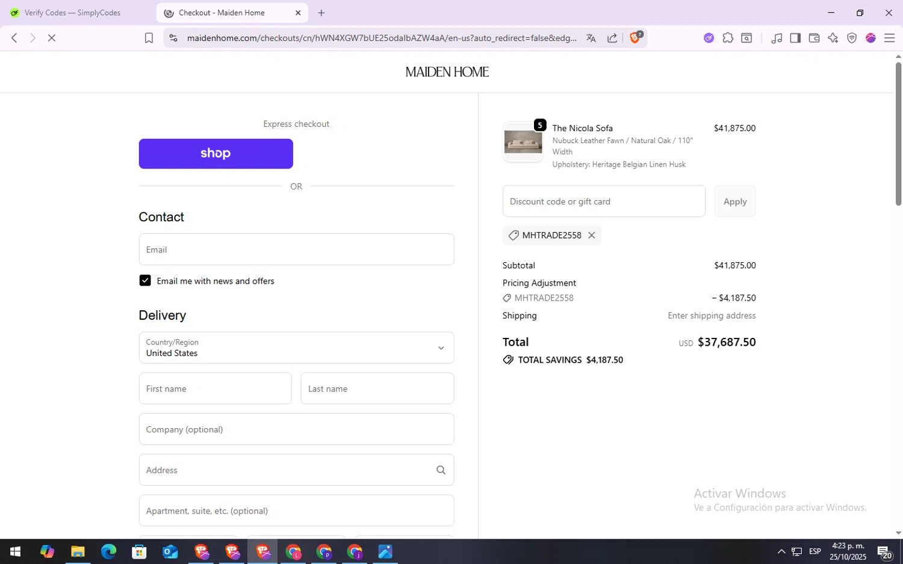Select the Checkout - Maiden Home tab
The width and height of the screenshot is (903, 564).
(x=232, y=13)
